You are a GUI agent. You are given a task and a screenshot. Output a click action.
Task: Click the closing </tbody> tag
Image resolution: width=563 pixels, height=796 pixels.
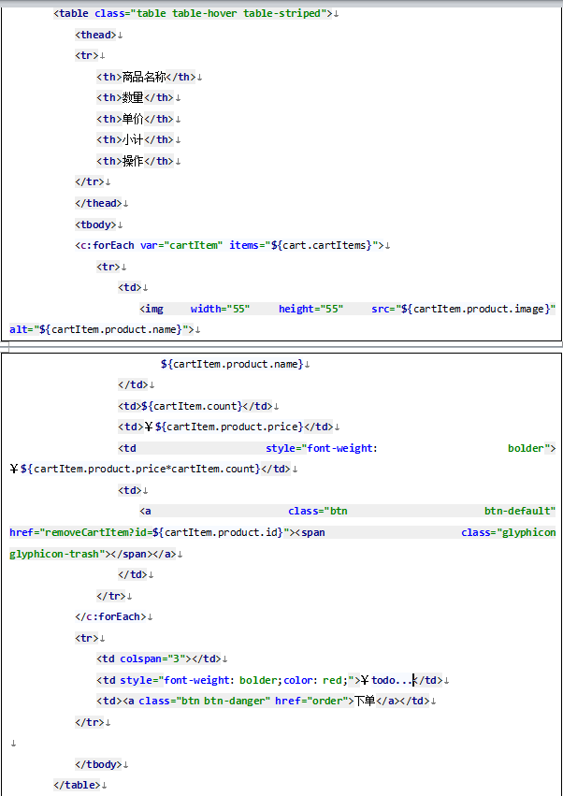point(98,764)
